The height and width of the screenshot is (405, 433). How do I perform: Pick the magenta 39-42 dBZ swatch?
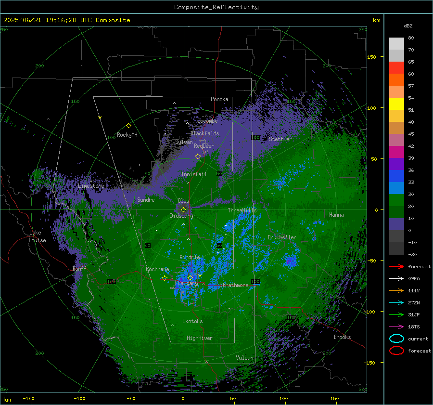(396, 152)
